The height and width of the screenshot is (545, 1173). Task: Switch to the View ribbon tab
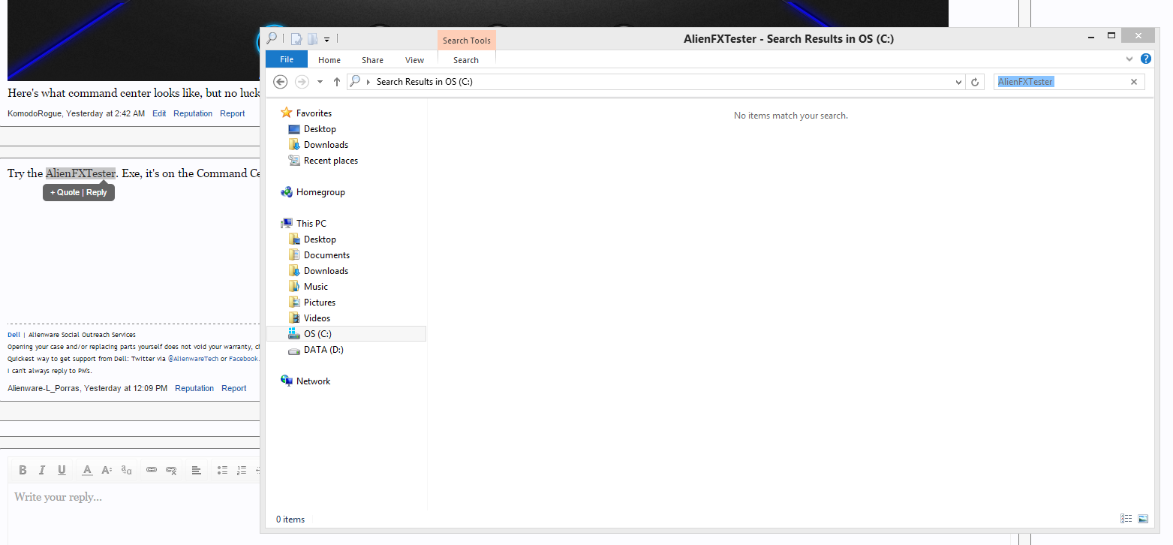tap(414, 60)
